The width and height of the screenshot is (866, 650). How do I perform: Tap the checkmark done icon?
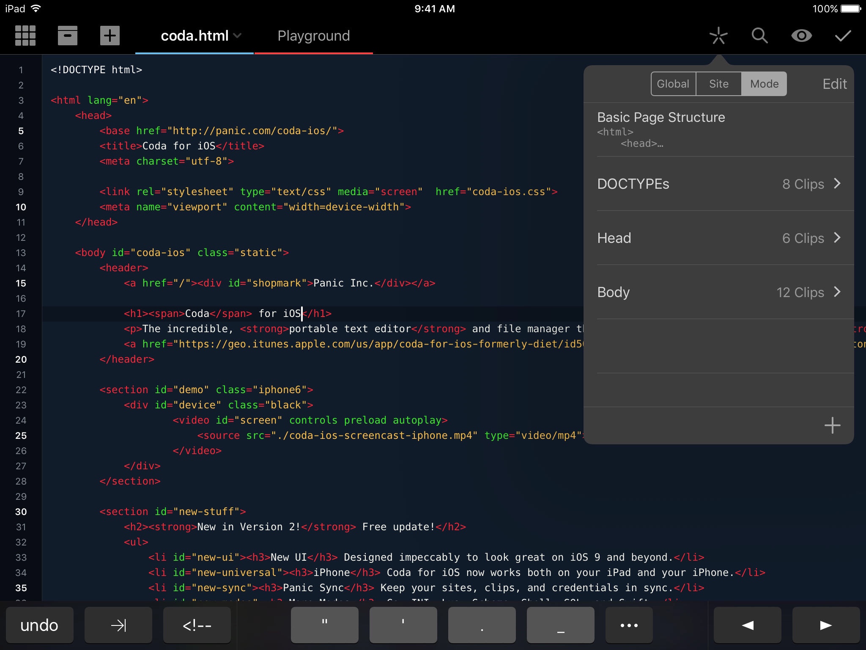843,36
